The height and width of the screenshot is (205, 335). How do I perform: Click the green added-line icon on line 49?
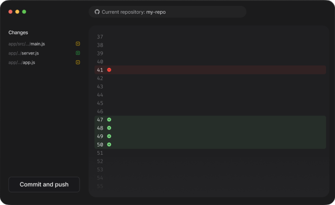point(109,136)
